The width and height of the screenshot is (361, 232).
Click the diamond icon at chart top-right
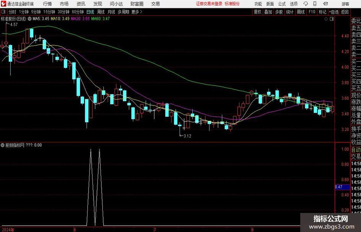click(x=326, y=19)
